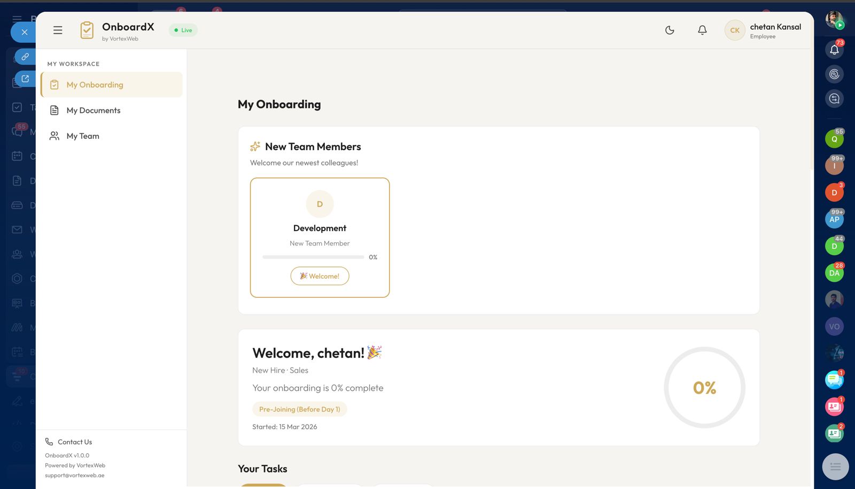This screenshot has width=855, height=489.
Task: Go to My Documents in the sidebar
Action: [93, 111]
